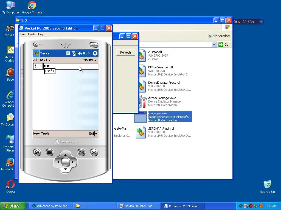This screenshot has height=210, width=281.
Task: Select DeviceEmulatorProxy.dll file
Action: [164, 83]
